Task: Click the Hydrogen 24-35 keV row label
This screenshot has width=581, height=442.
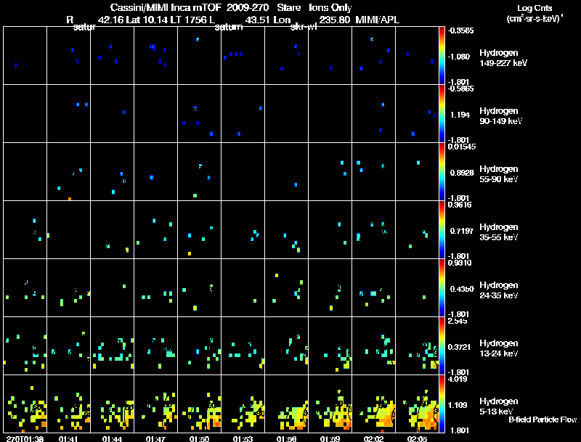Action: tap(499, 290)
